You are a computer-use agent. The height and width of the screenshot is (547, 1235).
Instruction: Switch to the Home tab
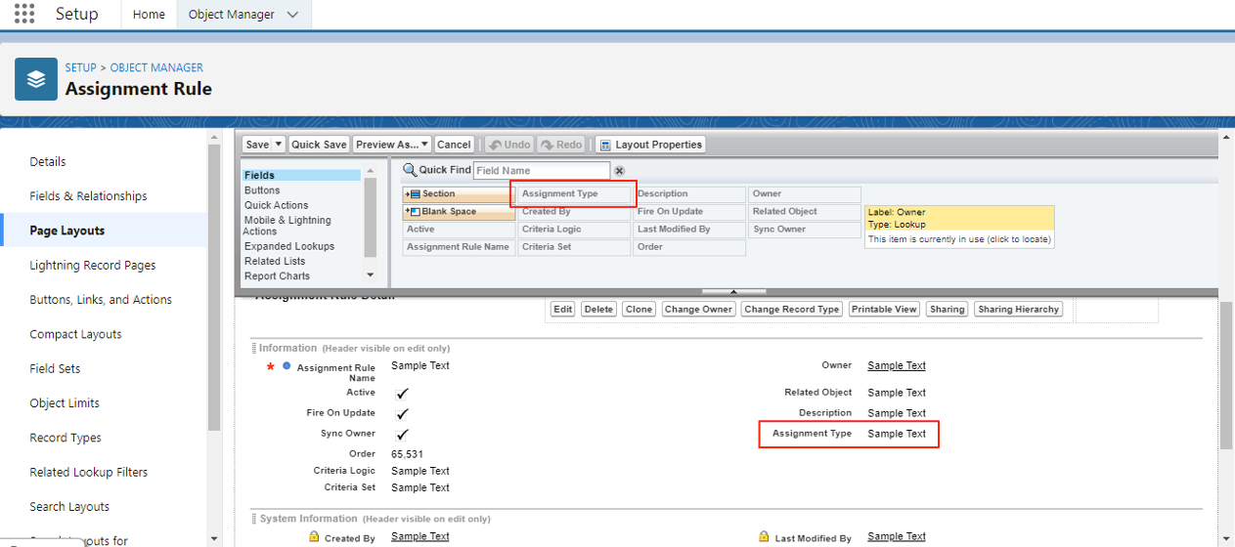click(149, 15)
